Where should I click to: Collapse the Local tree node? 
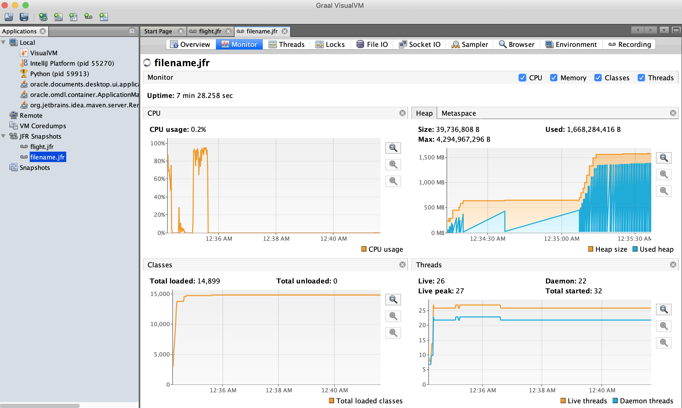click(x=4, y=43)
